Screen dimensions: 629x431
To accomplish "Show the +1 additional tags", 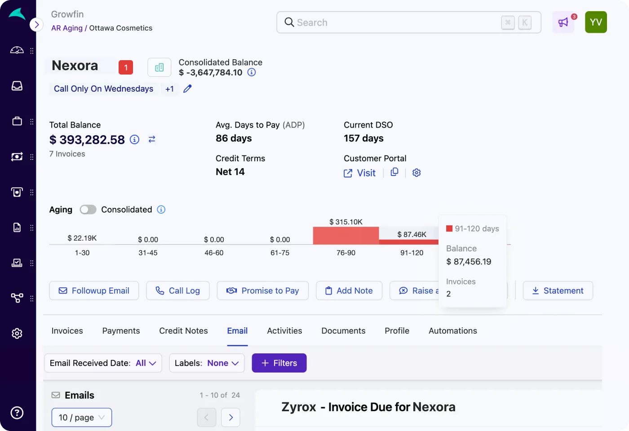I will click(x=169, y=89).
